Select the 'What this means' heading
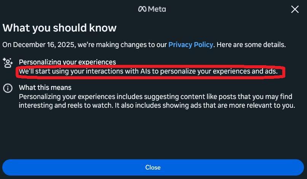This screenshot has width=307, height=179. [x=45, y=88]
